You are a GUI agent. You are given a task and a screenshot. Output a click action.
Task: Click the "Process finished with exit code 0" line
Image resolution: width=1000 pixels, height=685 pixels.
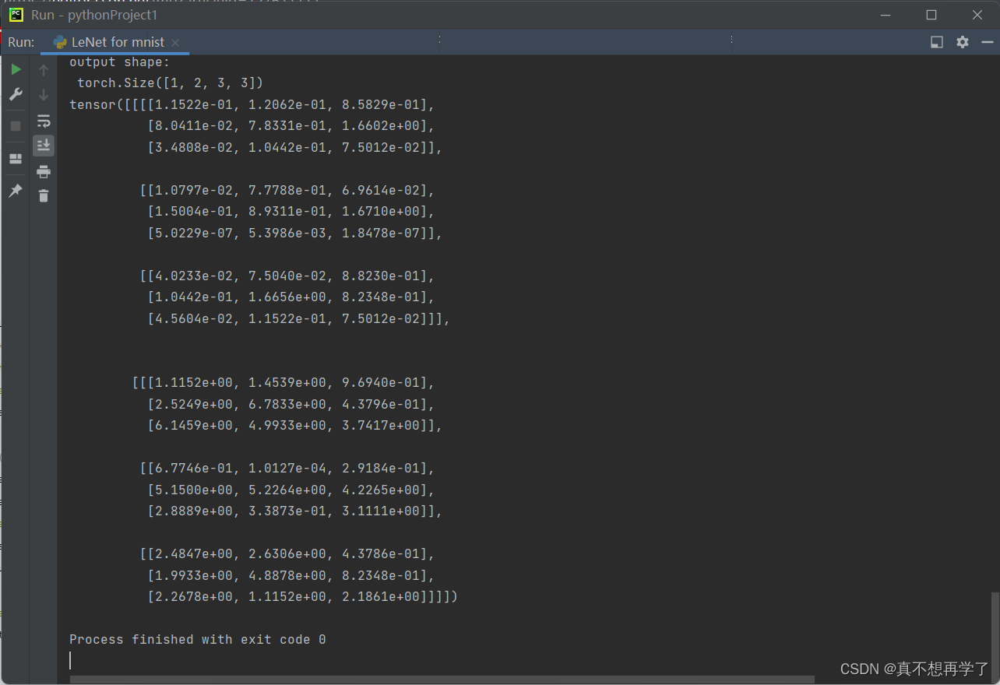click(198, 640)
